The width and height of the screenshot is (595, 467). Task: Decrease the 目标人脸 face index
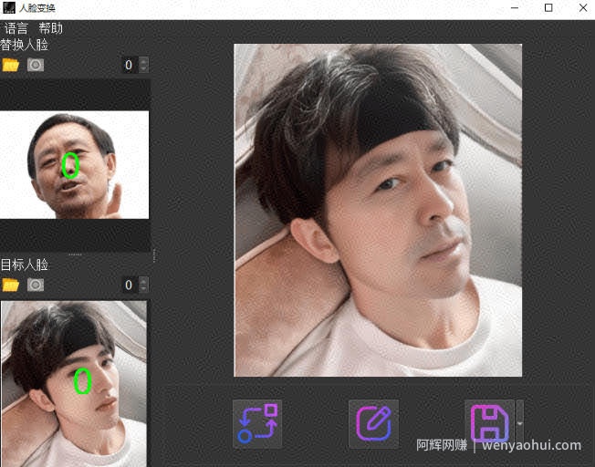(x=144, y=289)
